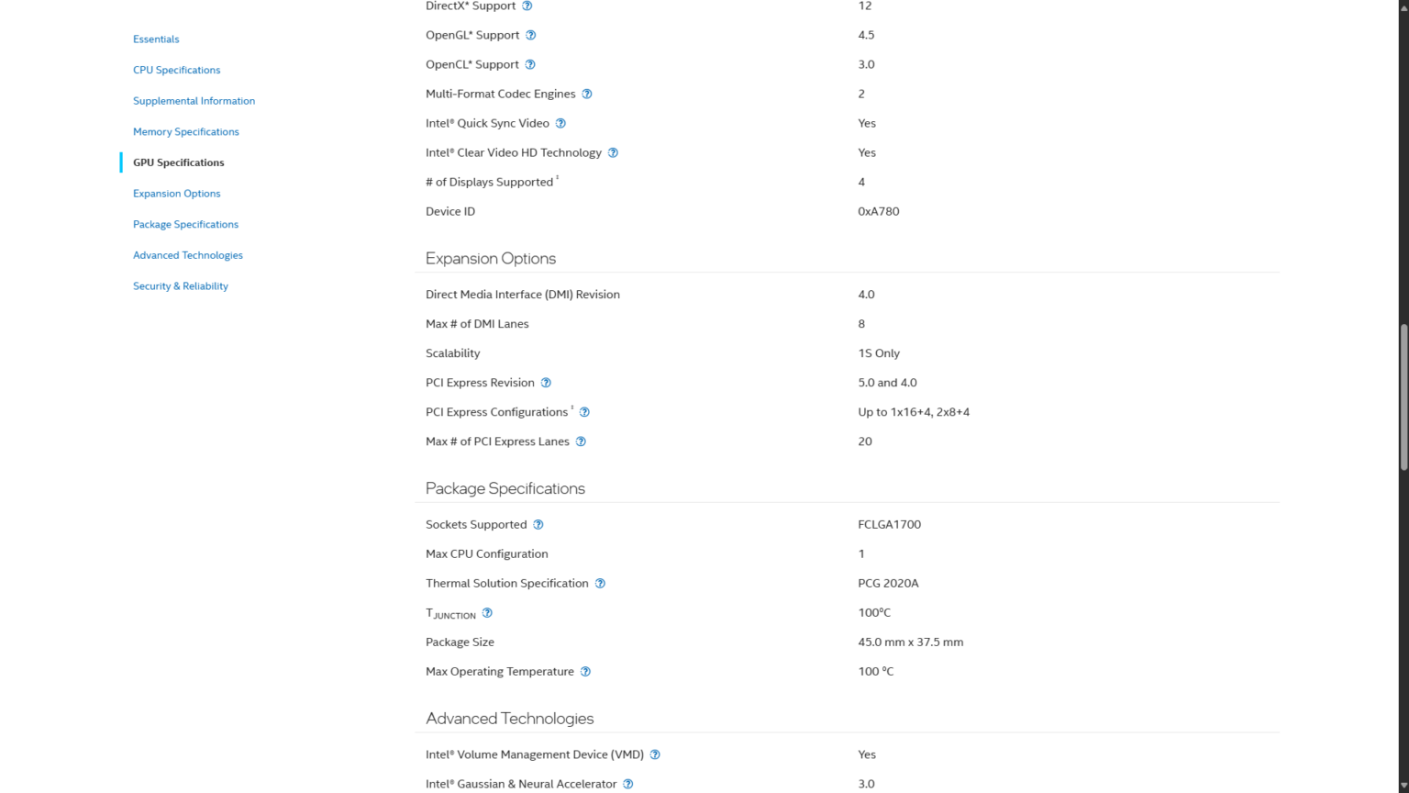This screenshot has width=1409, height=793.
Task: Open the DirectX Support help tooltip
Action: 527,6
